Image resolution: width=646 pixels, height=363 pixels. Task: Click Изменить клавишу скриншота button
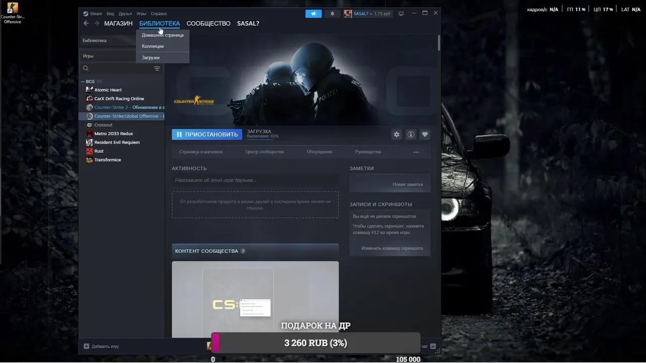click(392, 248)
